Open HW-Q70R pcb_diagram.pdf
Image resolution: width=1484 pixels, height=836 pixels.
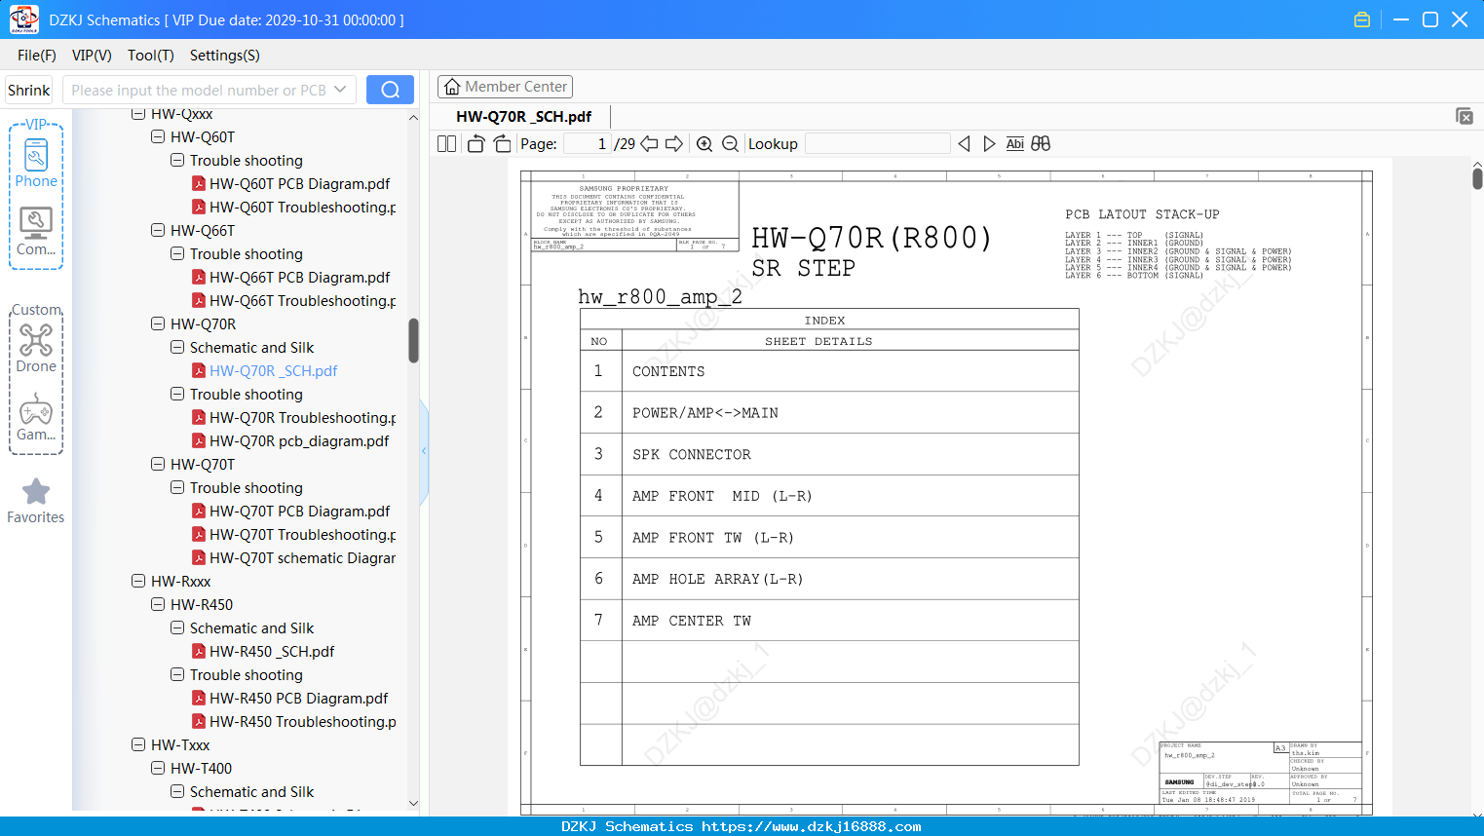pos(289,441)
